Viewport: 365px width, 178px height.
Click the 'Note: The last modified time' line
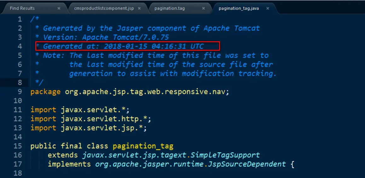(x=152, y=55)
